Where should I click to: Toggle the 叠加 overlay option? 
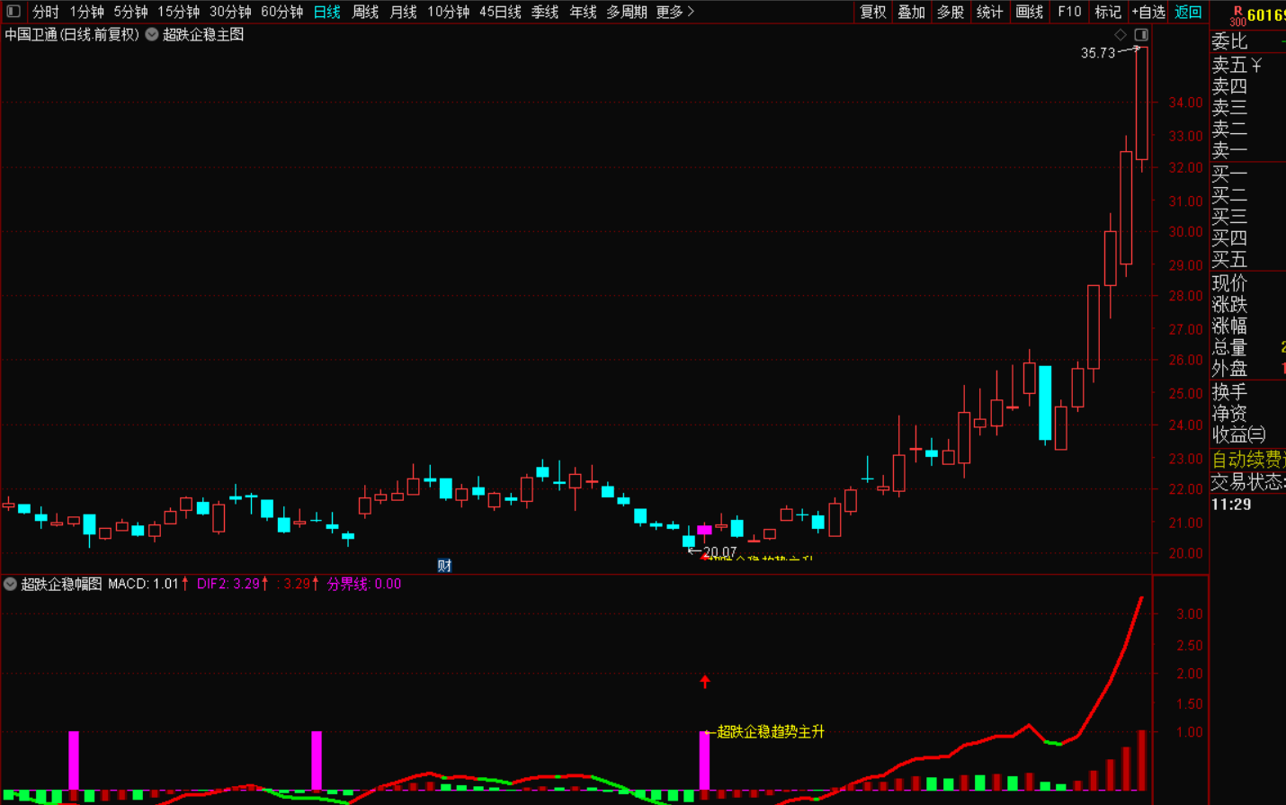point(911,12)
